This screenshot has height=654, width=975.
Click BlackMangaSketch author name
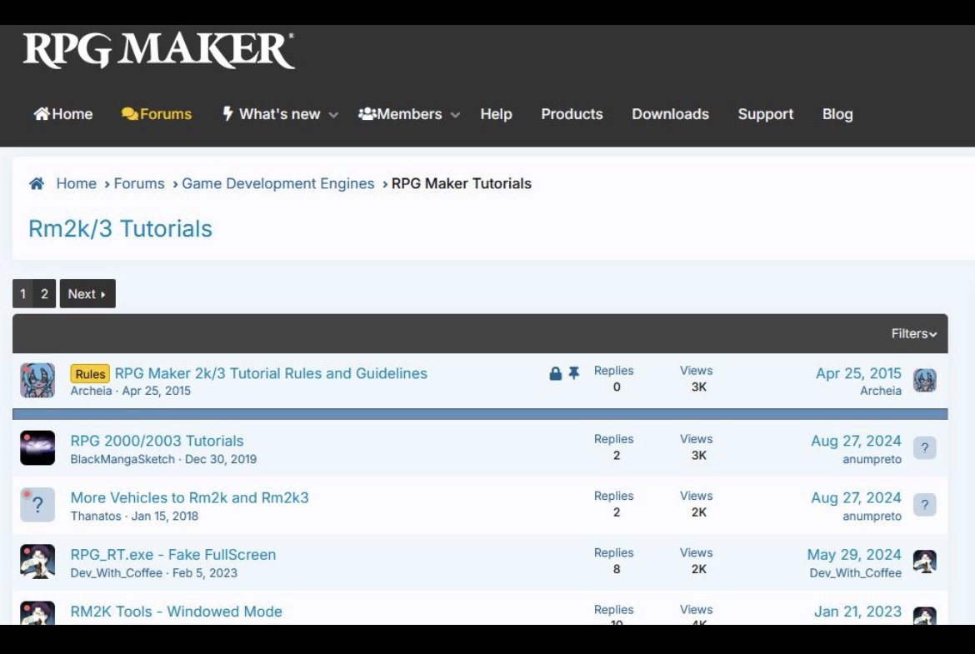[x=122, y=459]
